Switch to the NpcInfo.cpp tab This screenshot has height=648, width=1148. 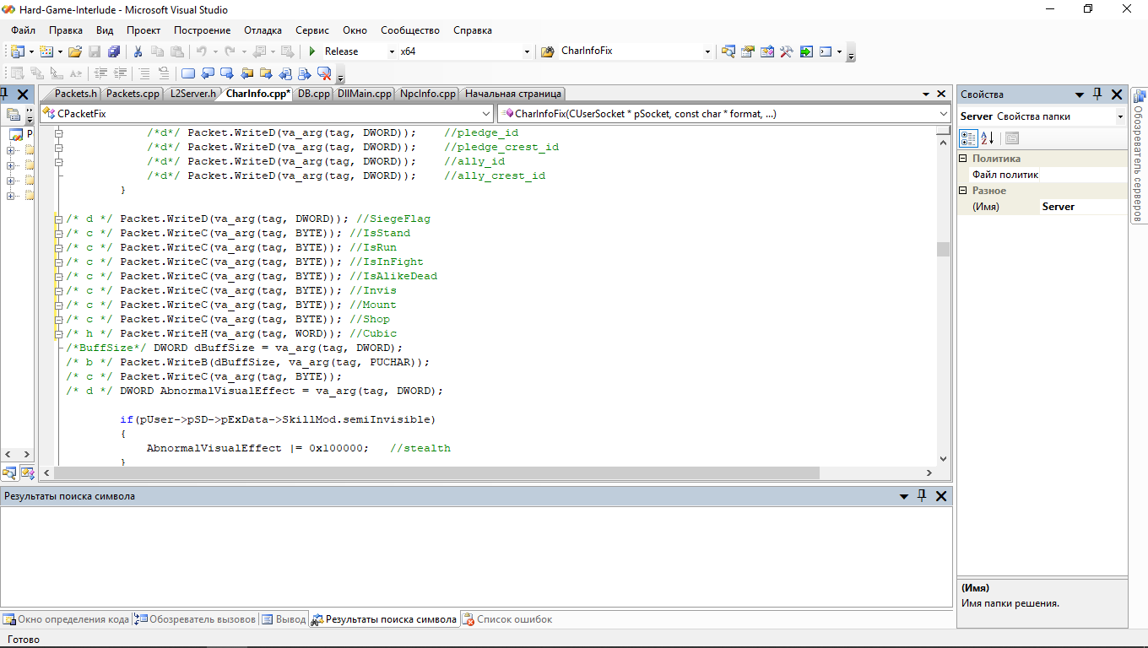(x=428, y=94)
